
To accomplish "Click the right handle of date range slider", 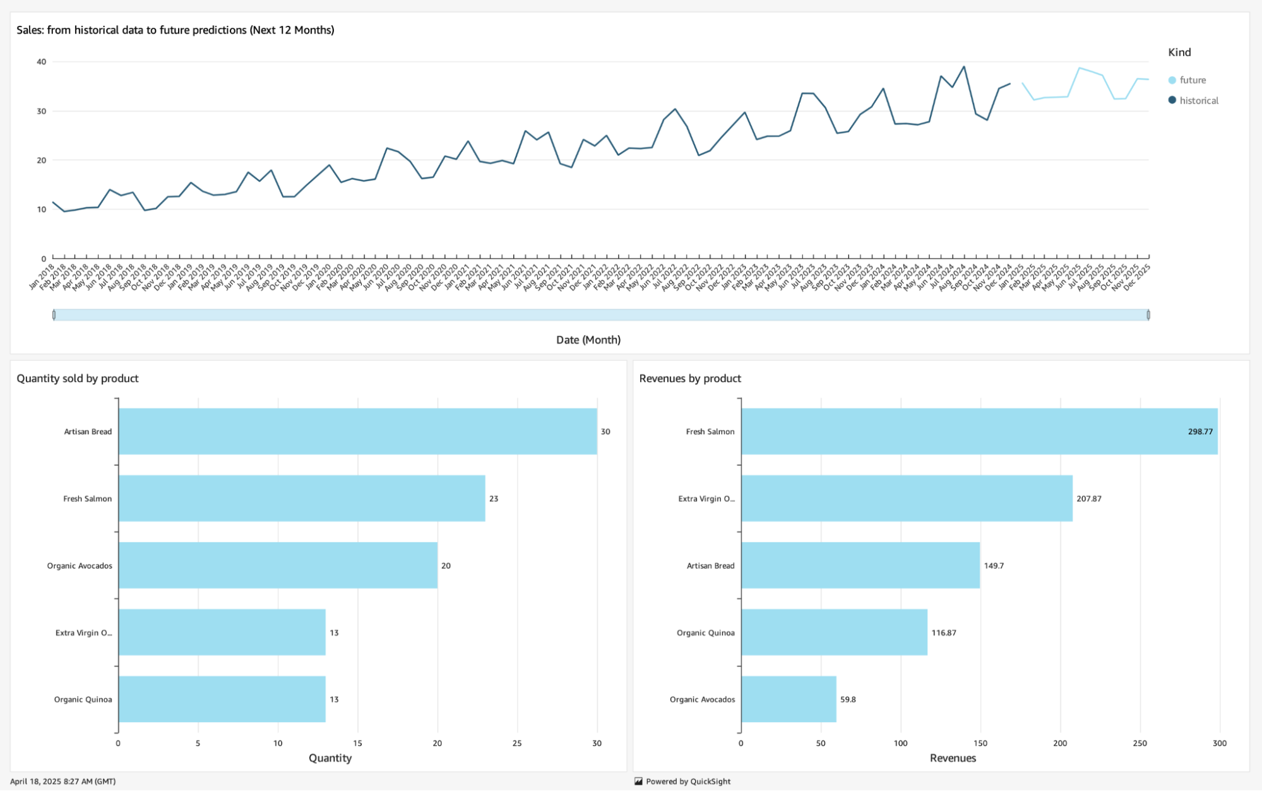I will [x=1148, y=314].
